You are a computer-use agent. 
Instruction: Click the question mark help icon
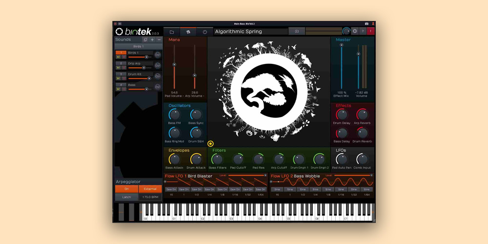pos(363,31)
